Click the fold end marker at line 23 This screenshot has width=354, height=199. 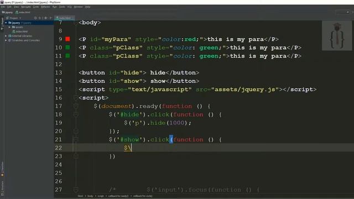point(76,156)
